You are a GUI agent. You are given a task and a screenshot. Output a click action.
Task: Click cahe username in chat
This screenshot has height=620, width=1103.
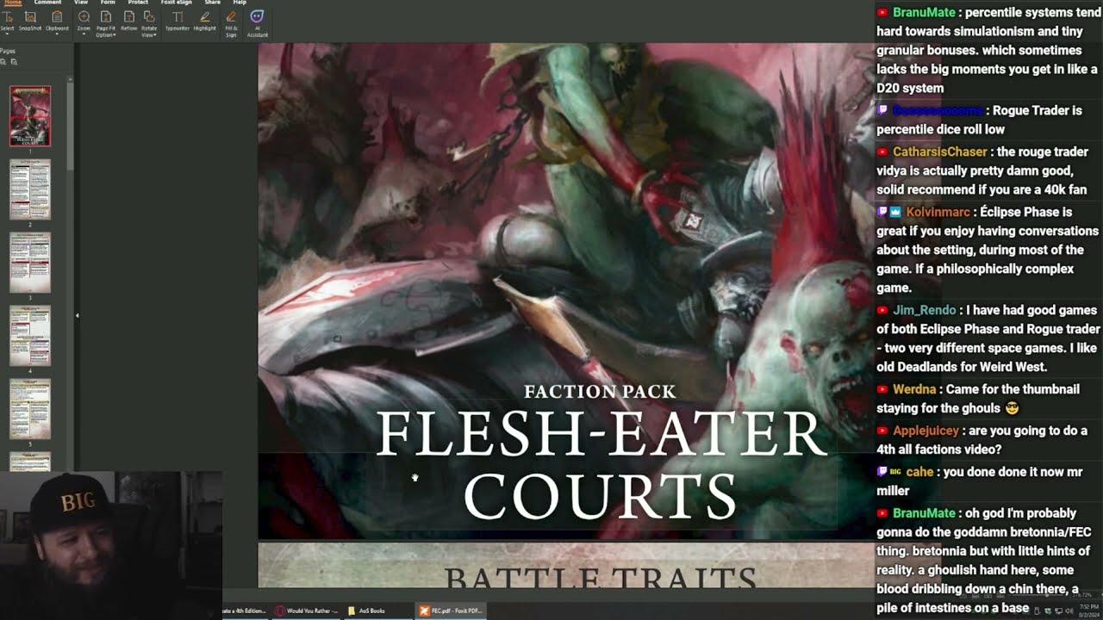pyautogui.click(x=919, y=472)
